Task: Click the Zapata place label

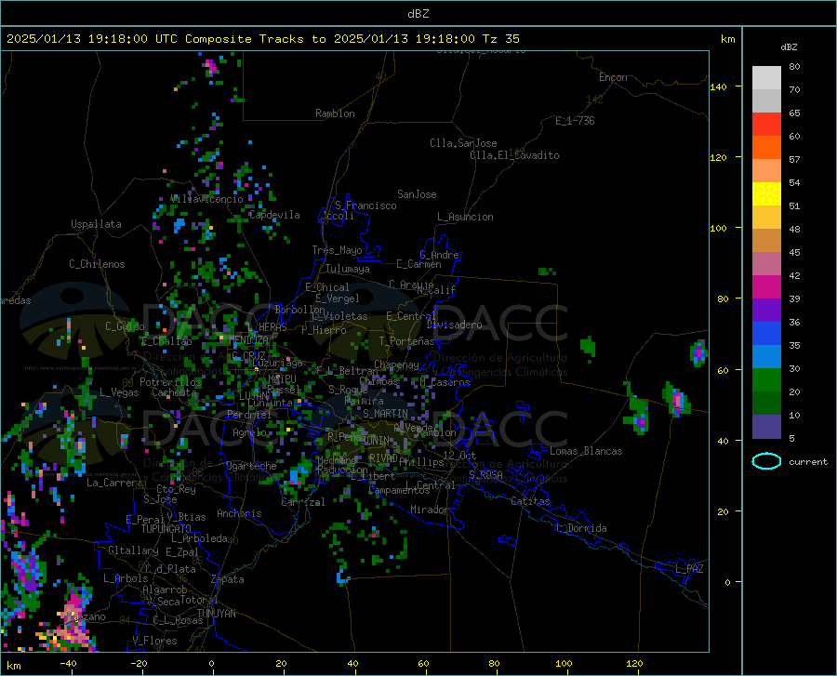Action: 228,579
